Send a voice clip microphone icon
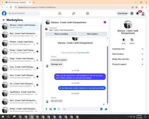This screenshot has width=149, height=119. pos(46,109)
